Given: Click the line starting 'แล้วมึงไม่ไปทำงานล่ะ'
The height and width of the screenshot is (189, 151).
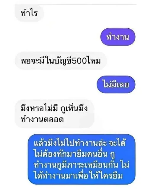Looking at the screenshot, I should point(80,143).
